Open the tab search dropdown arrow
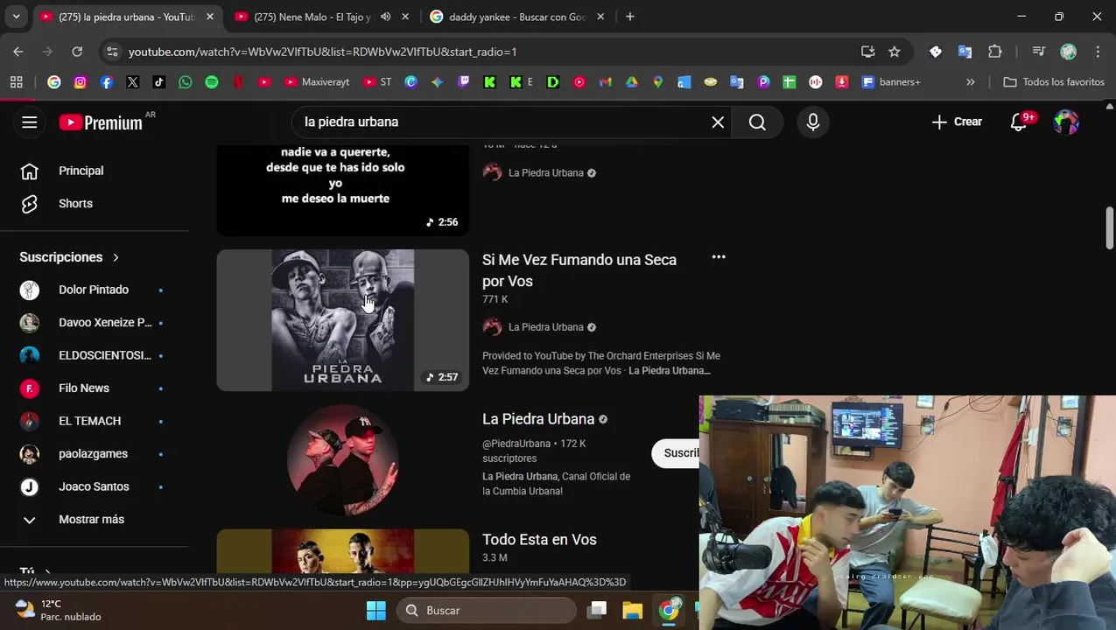The image size is (1116, 630). coord(16,17)
